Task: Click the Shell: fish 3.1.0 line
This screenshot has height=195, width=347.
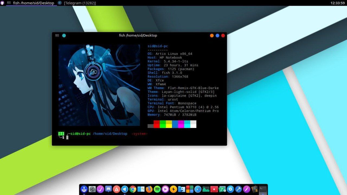Action: click(x=165, y=73)
